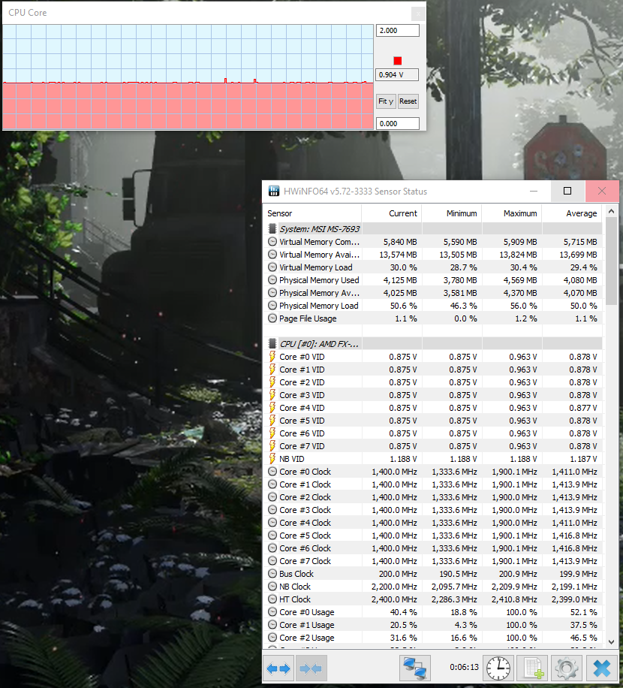Click the chip icon beside CPU [#0]: AMD FX
The image size is (623, 688).
click(272, 344)
